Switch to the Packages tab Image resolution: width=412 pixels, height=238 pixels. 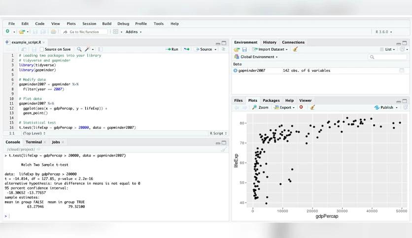click(x=271, y=100)
